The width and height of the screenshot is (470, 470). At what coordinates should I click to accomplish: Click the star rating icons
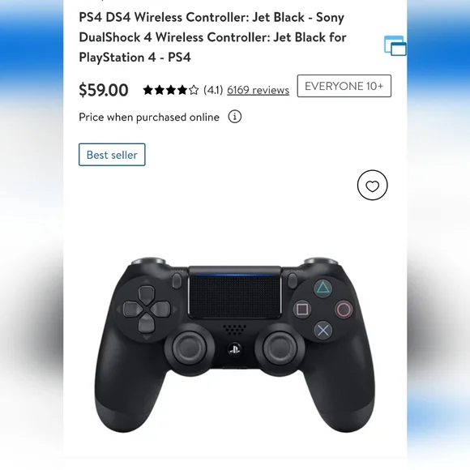[170, 90]
